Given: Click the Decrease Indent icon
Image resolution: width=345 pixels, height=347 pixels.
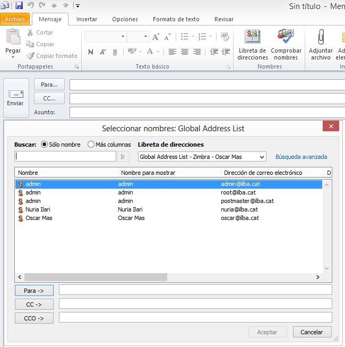Looking at the screenshot, I should pyautogui.click(x=214, y=52).
